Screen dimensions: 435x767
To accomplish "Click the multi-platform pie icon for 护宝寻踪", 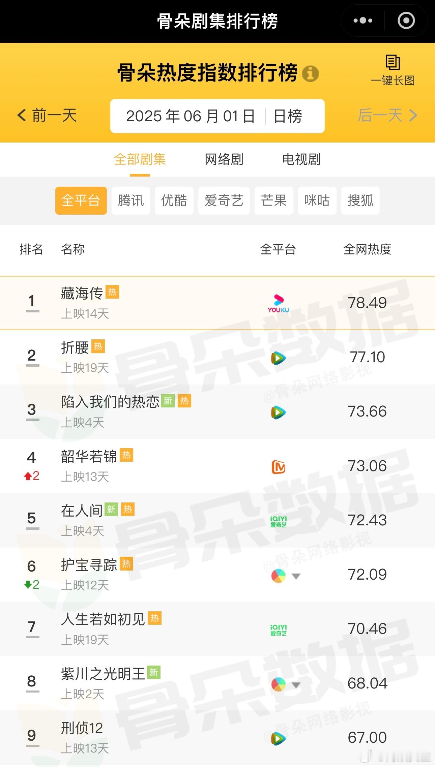I will [x=279, y=576].
